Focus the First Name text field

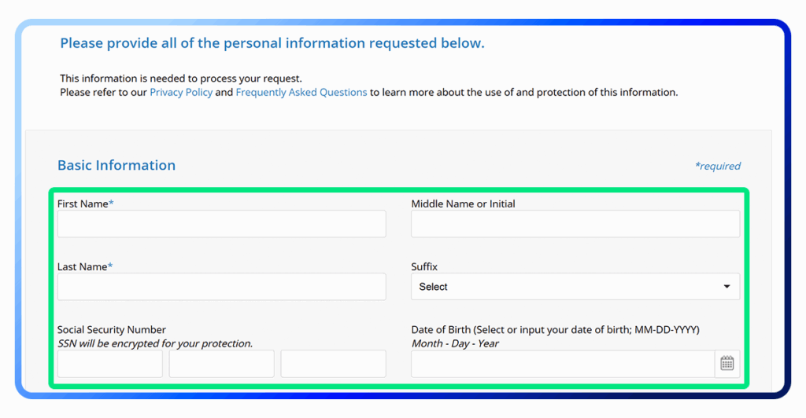tap(221, 224)
